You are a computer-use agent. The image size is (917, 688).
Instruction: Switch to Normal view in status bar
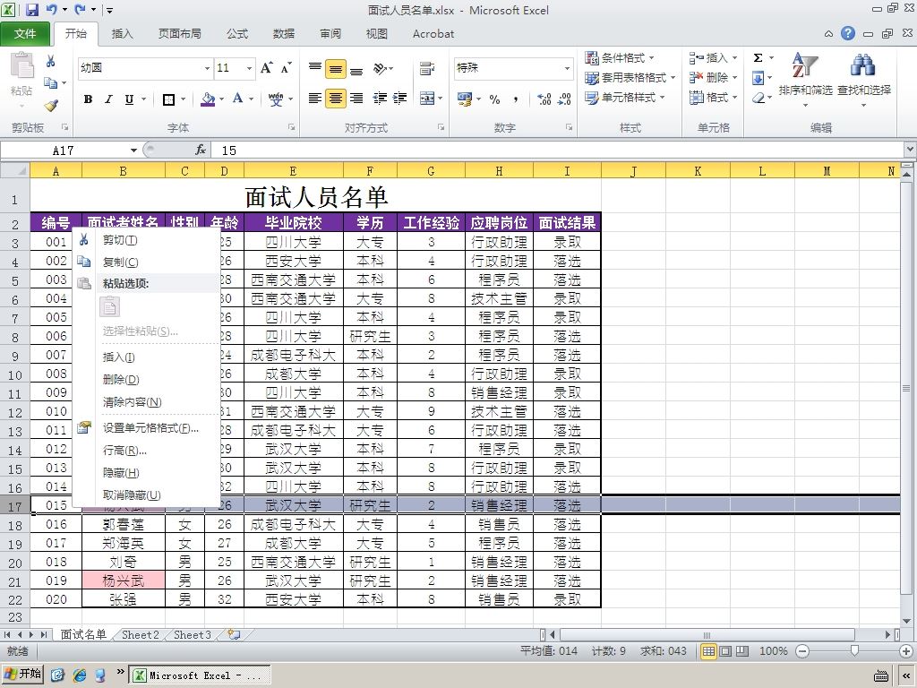tap(709, 651)
